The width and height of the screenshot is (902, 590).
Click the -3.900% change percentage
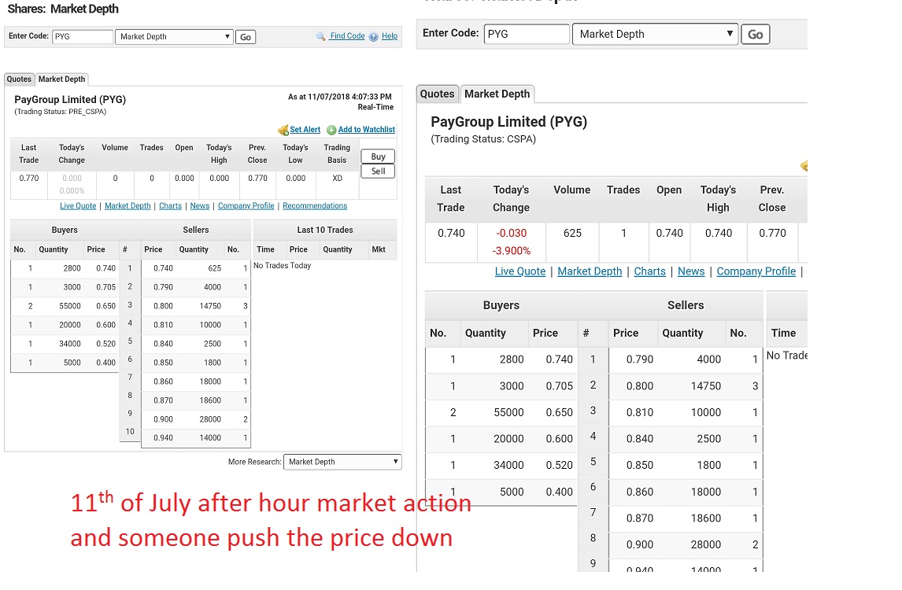512,251
